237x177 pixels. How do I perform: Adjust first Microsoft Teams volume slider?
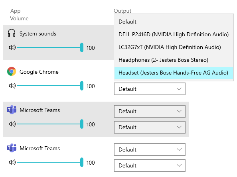[x=50, y=124]
